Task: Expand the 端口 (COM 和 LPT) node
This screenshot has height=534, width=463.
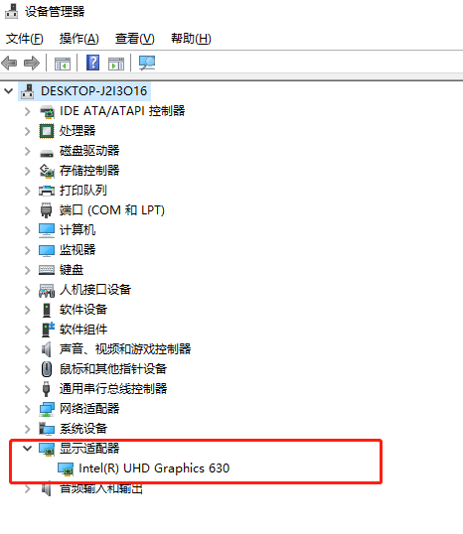Action: tap(27, 210)
